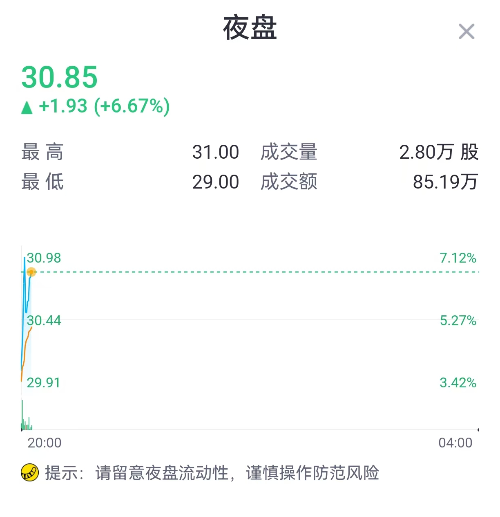Open the 夜盘流动性 risk tip text
This screenshot has height=517, width=500.
[x=212, y=473]
